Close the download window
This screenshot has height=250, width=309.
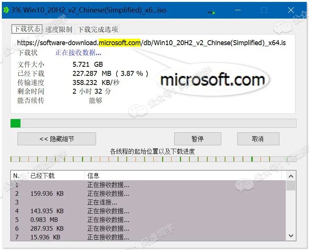pyautogui.click(x=291, y=10)
